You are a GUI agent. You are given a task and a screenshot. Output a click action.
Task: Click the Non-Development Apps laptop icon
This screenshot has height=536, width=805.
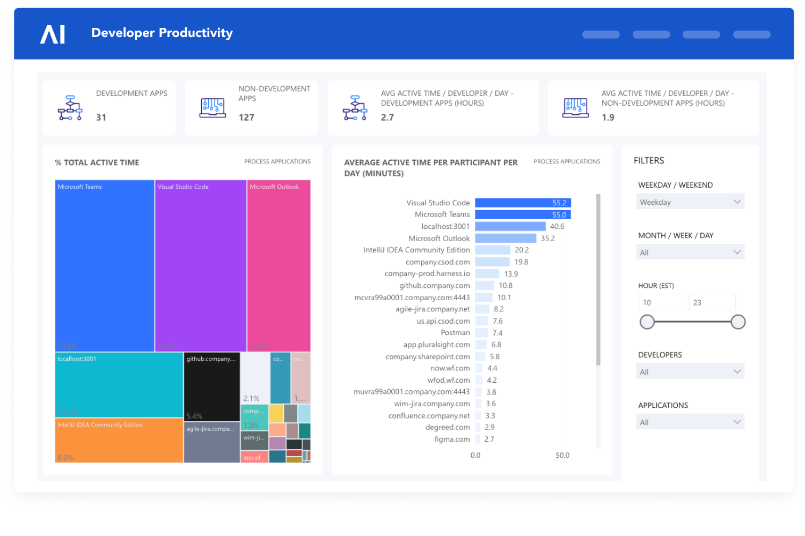pyautogui.click(x=213, y=107)
